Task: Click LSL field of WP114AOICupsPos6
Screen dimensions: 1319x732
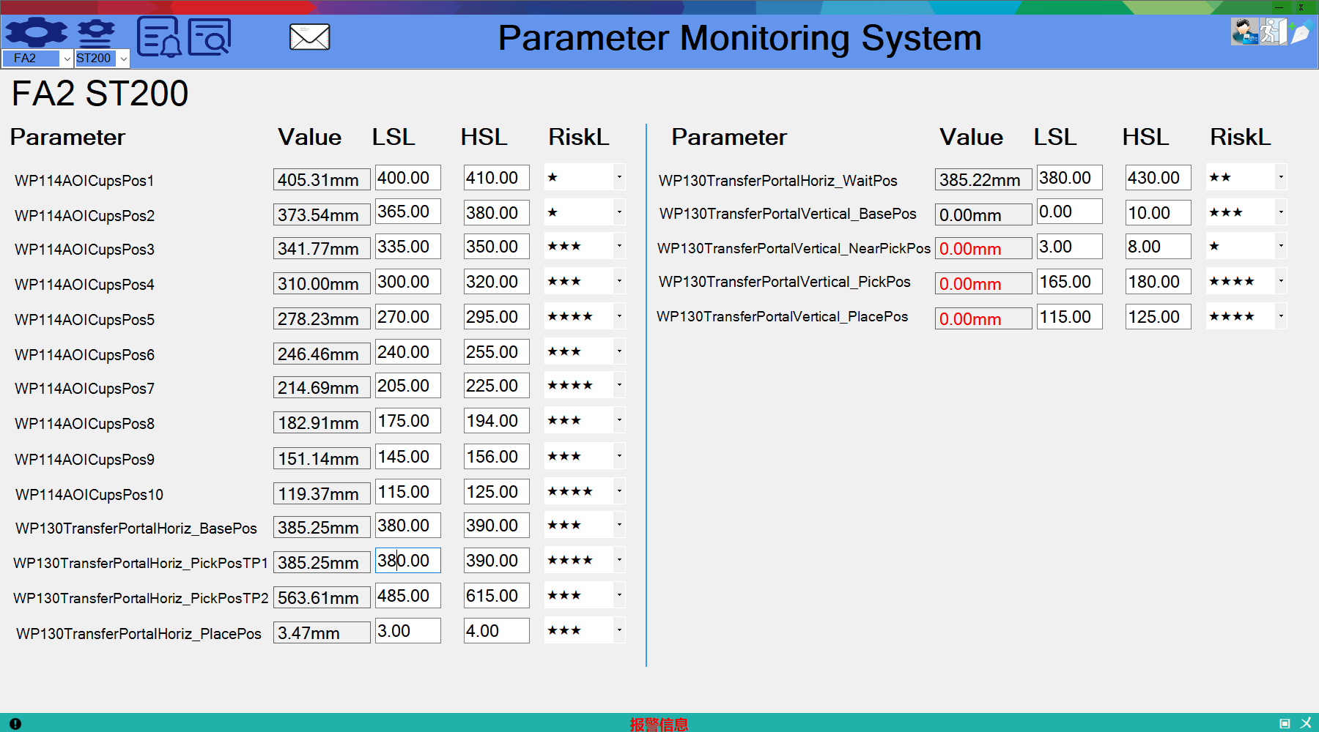Action: (x=408, y=352)
